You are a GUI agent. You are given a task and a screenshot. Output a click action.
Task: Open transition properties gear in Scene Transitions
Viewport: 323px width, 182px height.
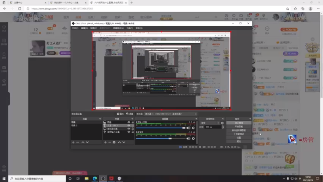222,123
